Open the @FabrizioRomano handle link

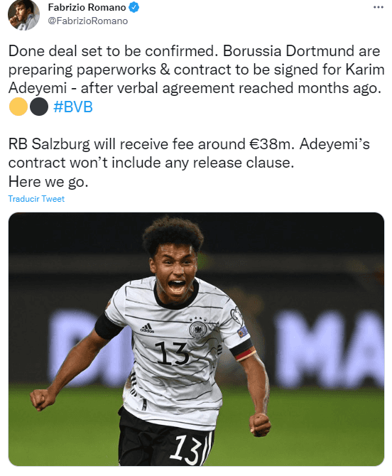87,21
